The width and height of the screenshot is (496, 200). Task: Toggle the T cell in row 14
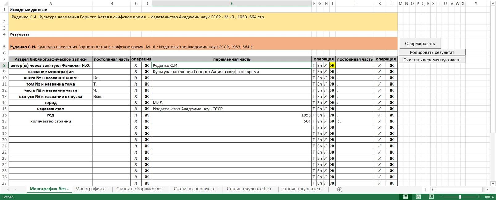314,103
